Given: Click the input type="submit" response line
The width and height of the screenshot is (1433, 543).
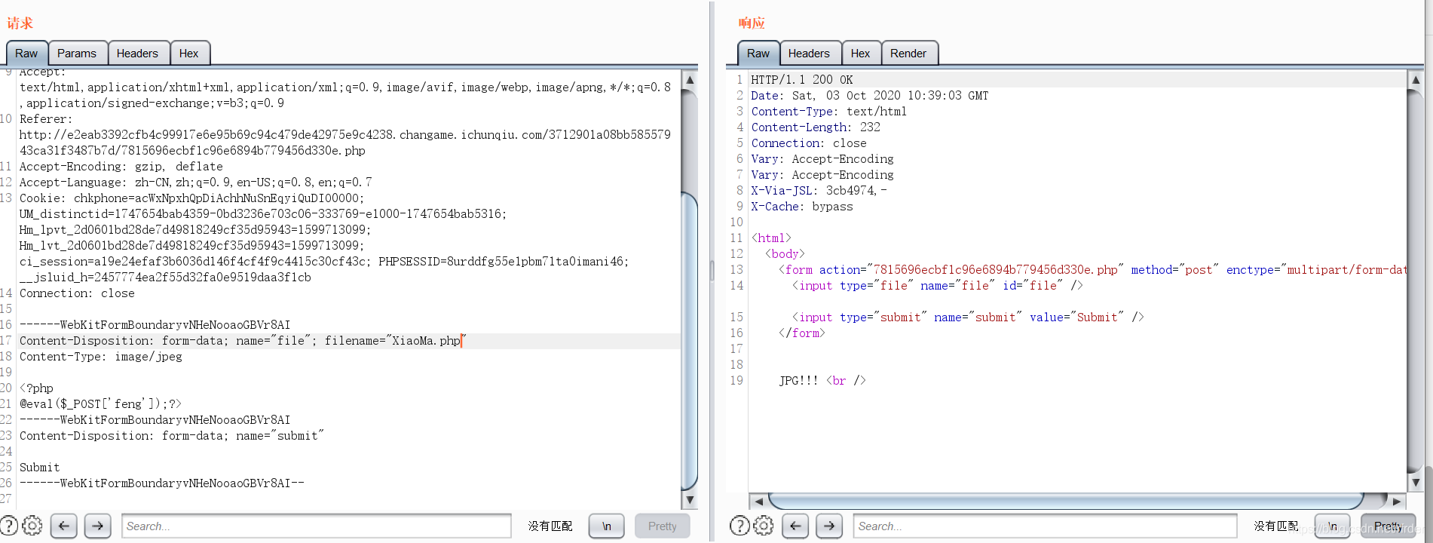Looking at the screenshot, I should pos(968,318).
